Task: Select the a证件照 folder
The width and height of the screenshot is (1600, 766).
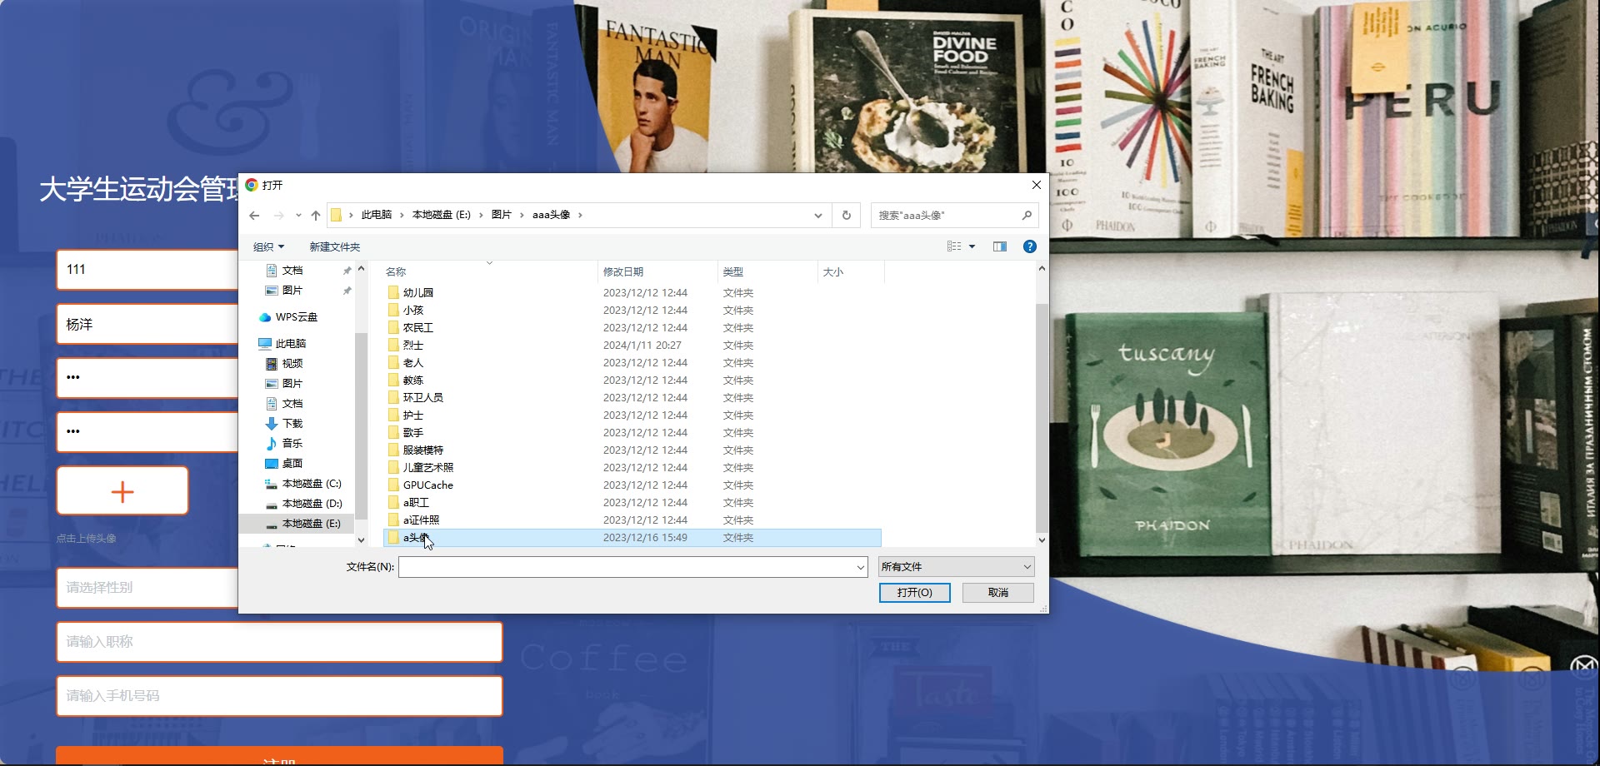Action: tap(421, 520)
